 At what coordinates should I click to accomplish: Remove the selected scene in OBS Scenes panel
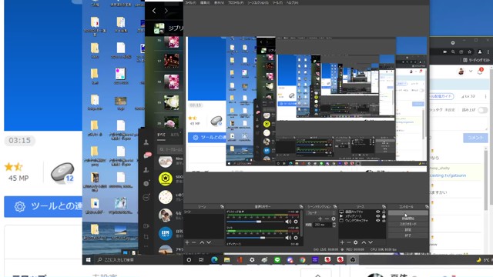(193, 242)
